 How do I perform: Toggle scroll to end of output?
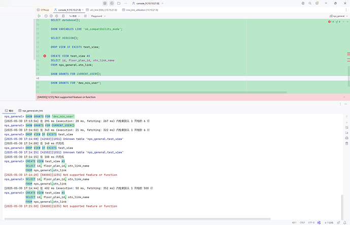pos(346,133)
